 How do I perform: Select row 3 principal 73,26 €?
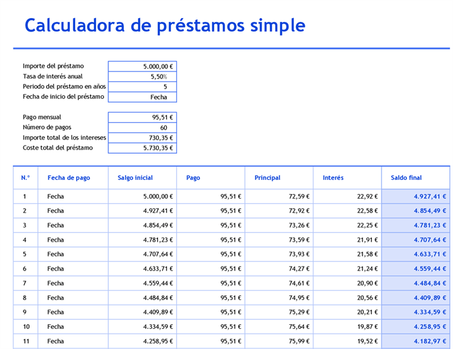point(279,226)
